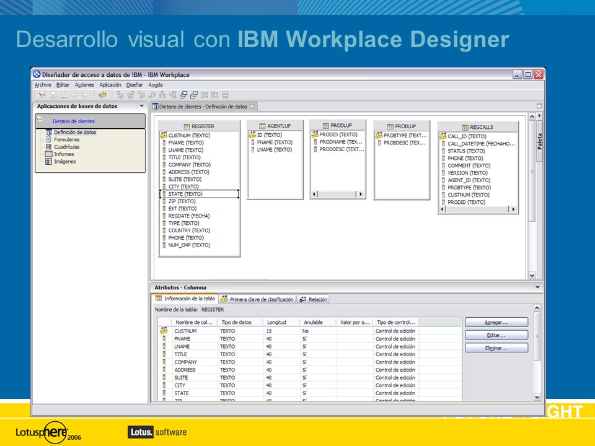Viewport: 595px width, 446px height.
Task: Click the key icon on the CUSTNUM attribute row
Action: [164, 331]
